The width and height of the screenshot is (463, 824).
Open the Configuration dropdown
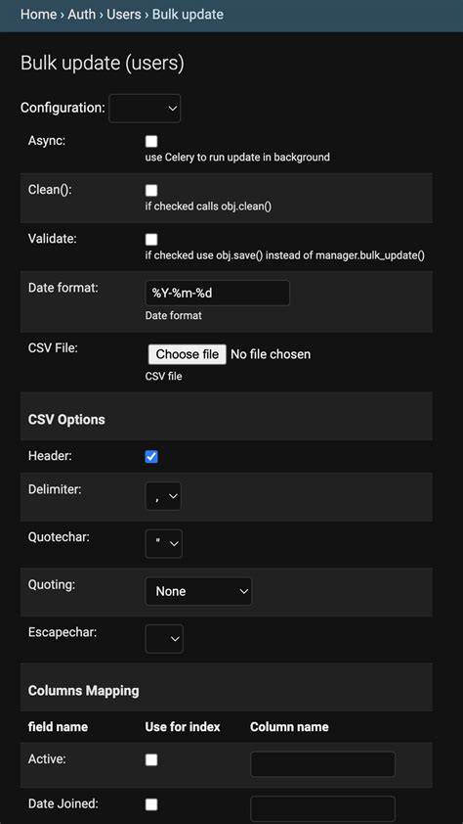click(x=145, y=109)
